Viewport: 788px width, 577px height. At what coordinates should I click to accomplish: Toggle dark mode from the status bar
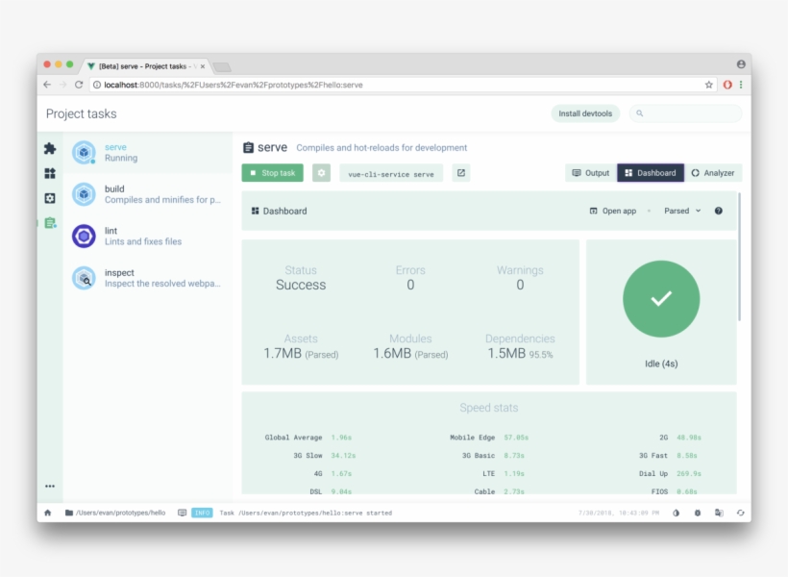[677, 513]
